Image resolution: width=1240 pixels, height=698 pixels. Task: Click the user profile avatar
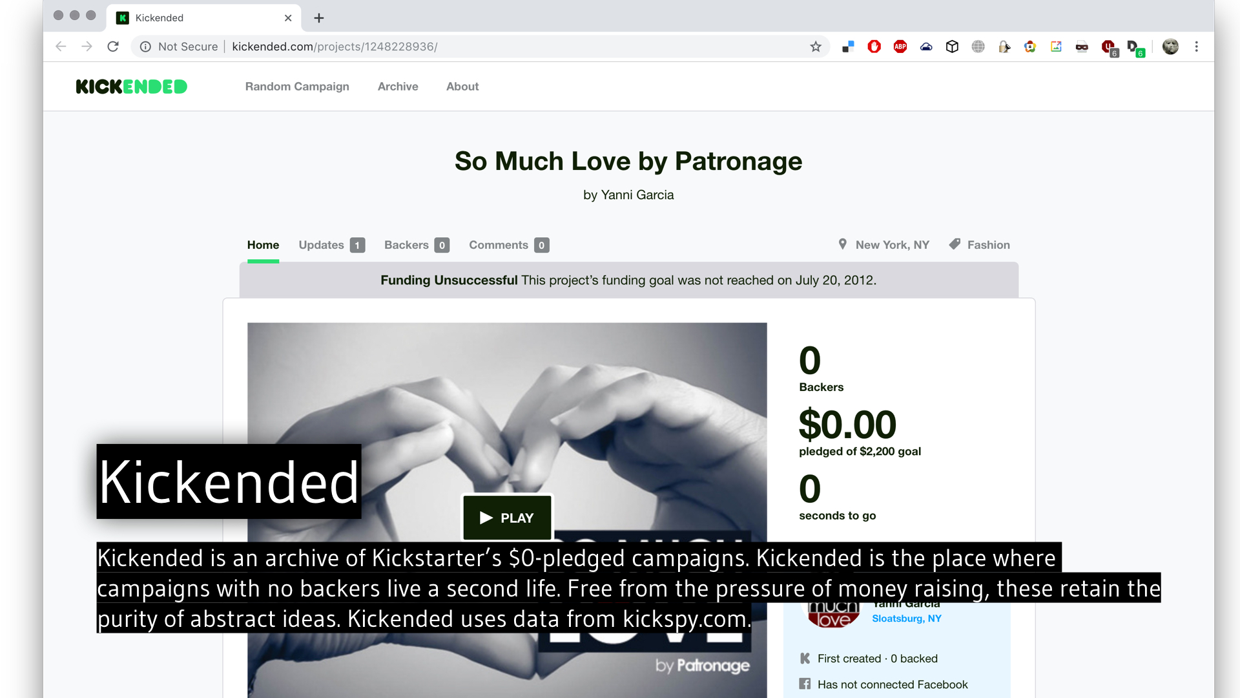[x=1170, y=47]
